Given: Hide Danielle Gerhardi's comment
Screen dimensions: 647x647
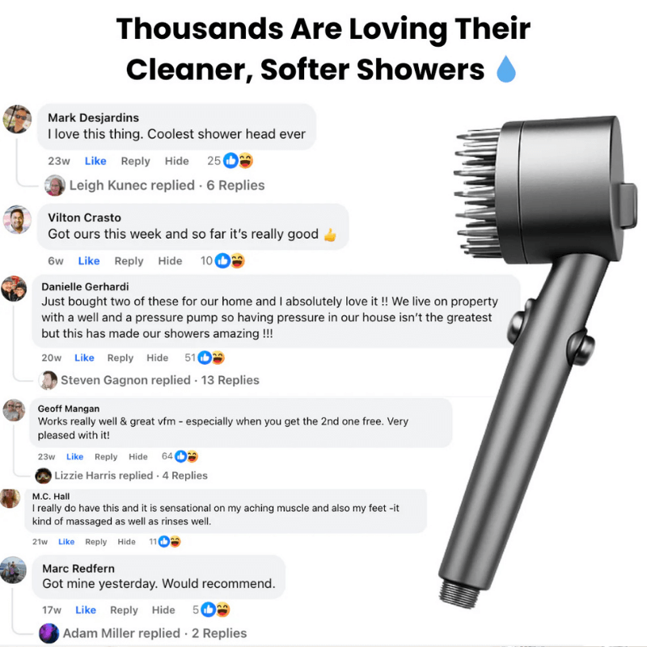Looking at the screenshot, I should [157, 357].
